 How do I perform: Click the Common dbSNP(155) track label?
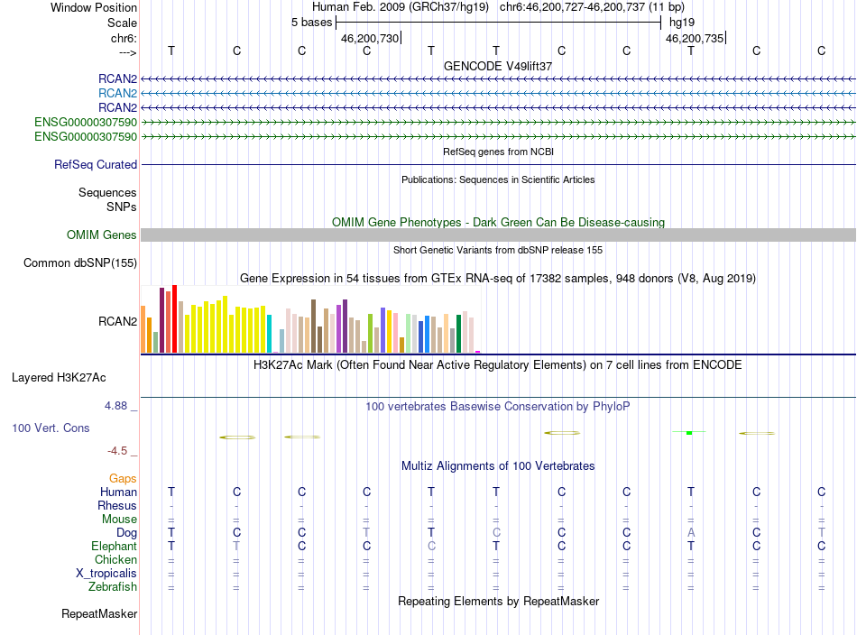[80, 262]
